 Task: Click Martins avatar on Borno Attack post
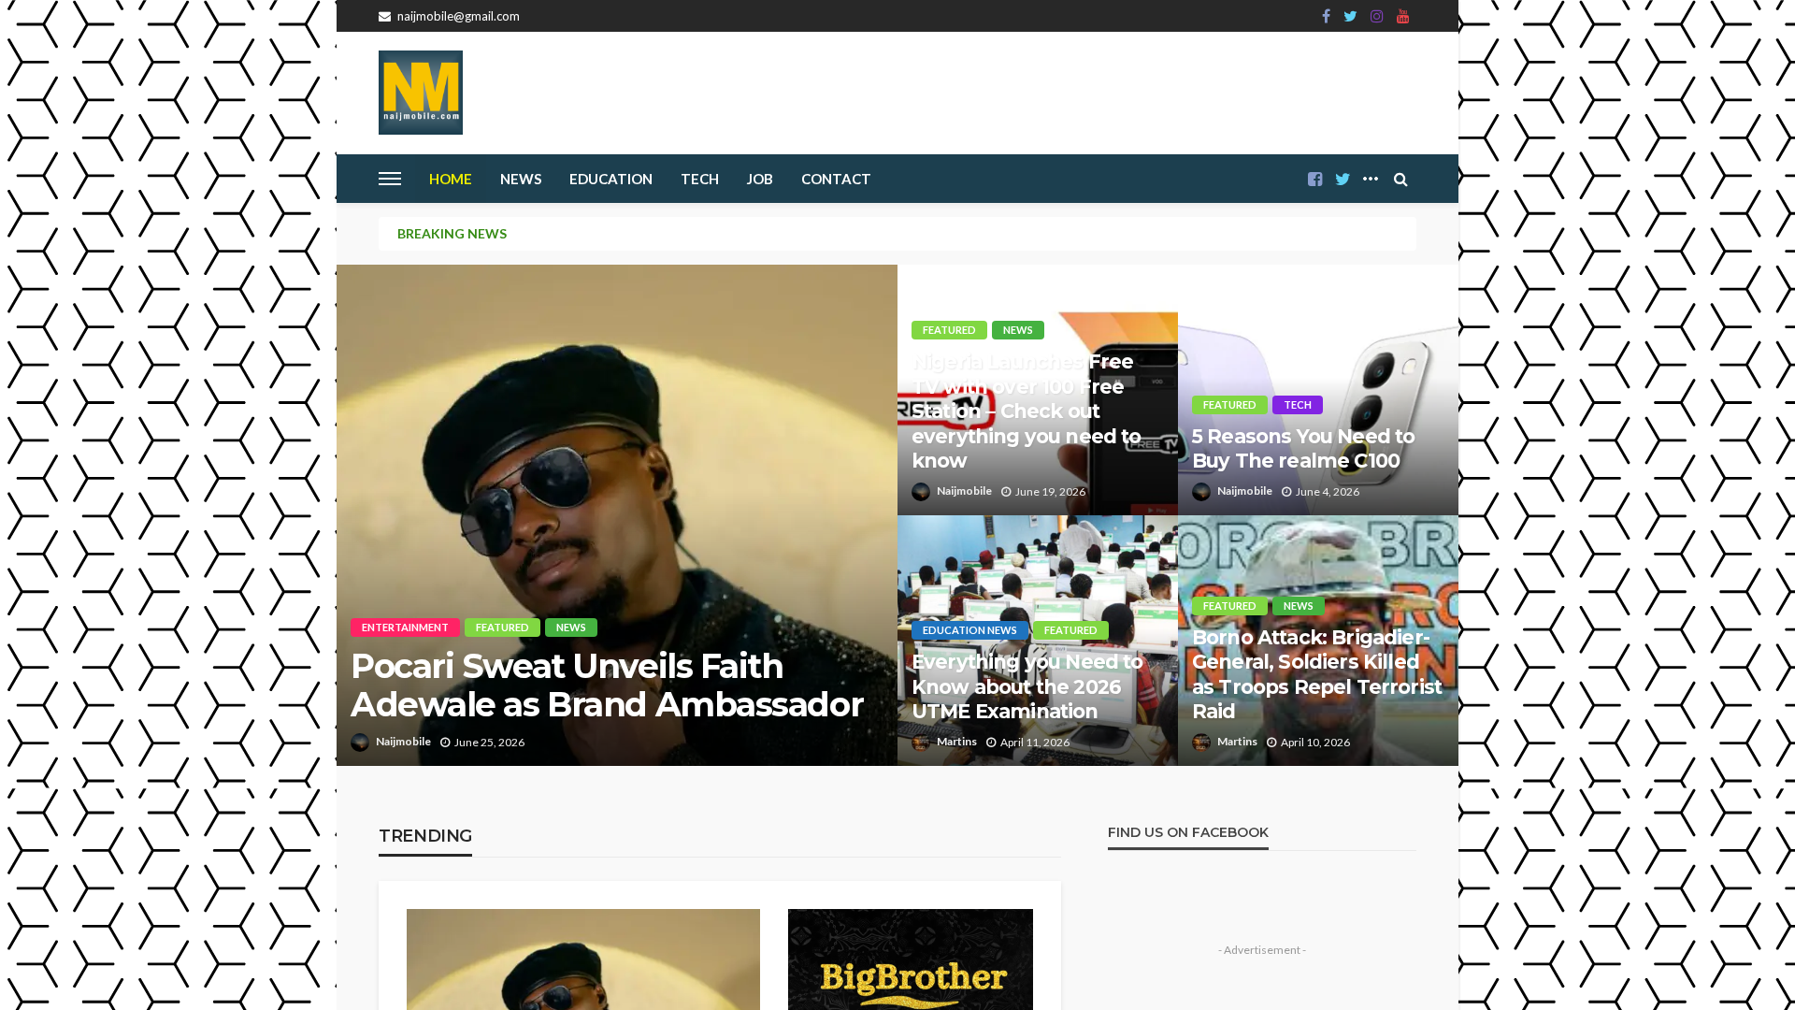[1201, 743]
